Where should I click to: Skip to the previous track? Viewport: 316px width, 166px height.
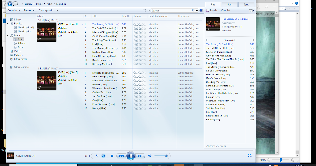click(x=121, y=156)
